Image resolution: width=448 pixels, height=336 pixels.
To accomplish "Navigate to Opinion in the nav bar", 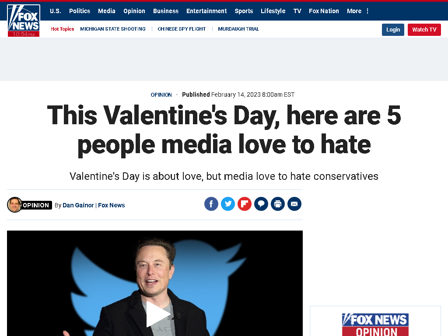I will (x=134, y=11).
